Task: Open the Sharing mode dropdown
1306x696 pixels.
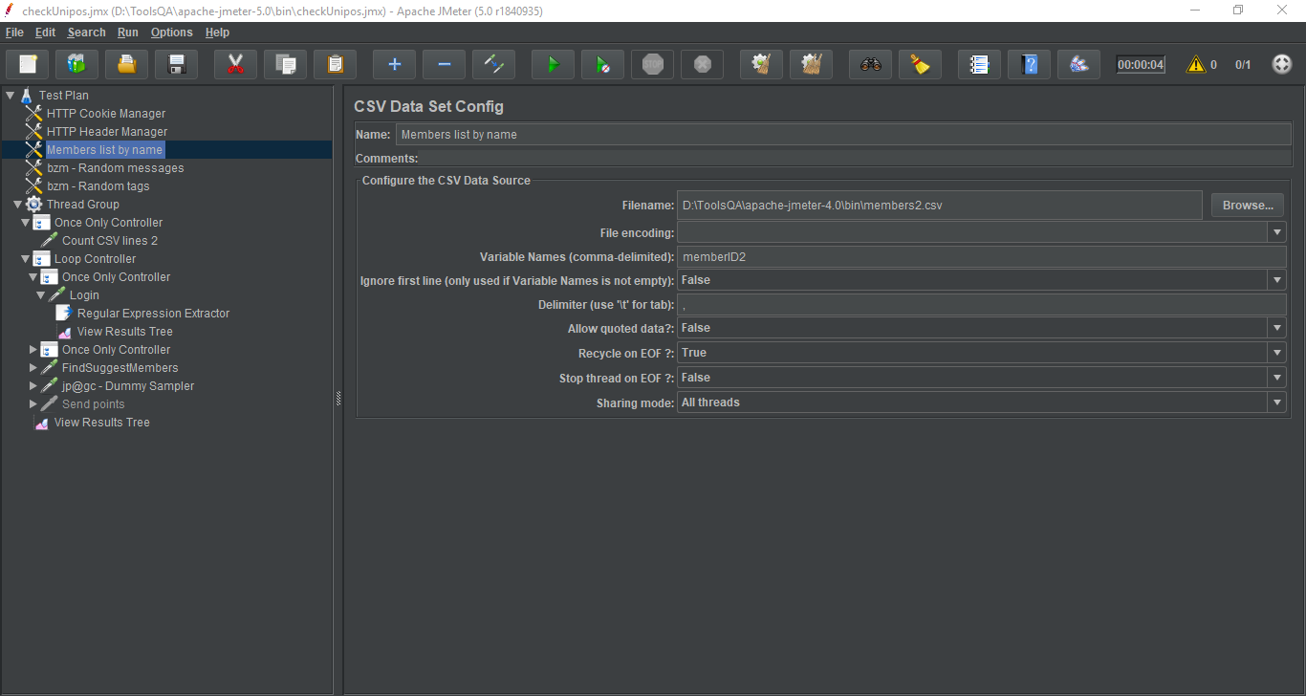Action: click(x=1276, y=402)
